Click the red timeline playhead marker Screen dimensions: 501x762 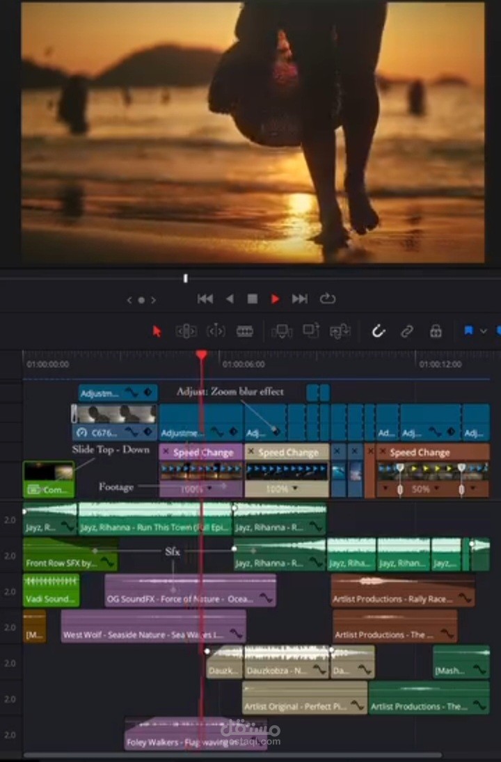click(x=202, y=355)
